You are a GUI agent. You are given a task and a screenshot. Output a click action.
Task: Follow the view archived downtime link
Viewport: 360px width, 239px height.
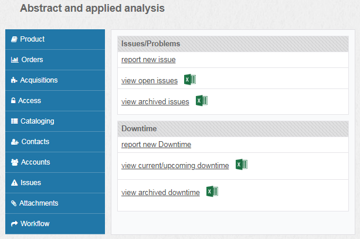coord(161,193)
